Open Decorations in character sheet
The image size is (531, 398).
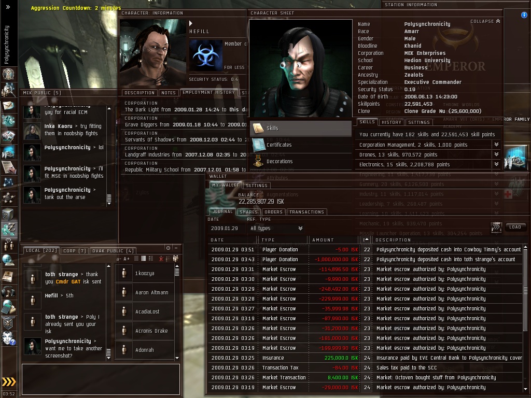point(301,162)
